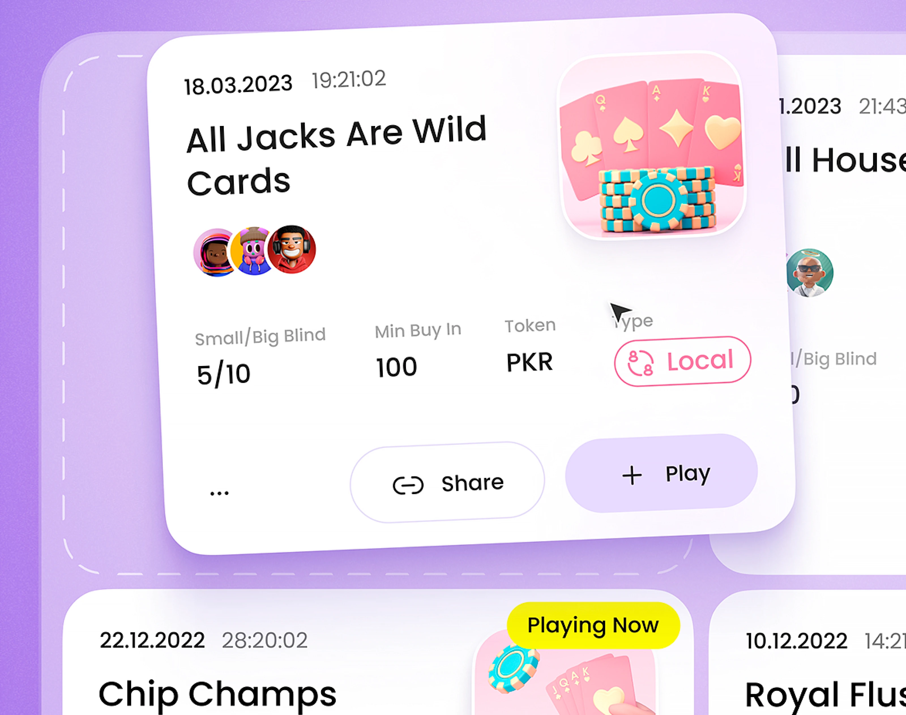
Task: Select the pink monster player avatar
Action: point(253,251)
